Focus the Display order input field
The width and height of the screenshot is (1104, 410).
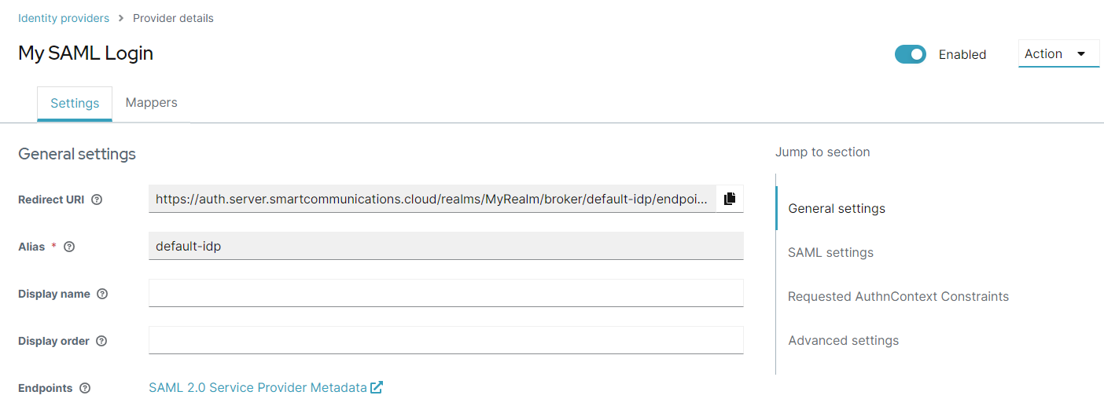tap(446, 340)
